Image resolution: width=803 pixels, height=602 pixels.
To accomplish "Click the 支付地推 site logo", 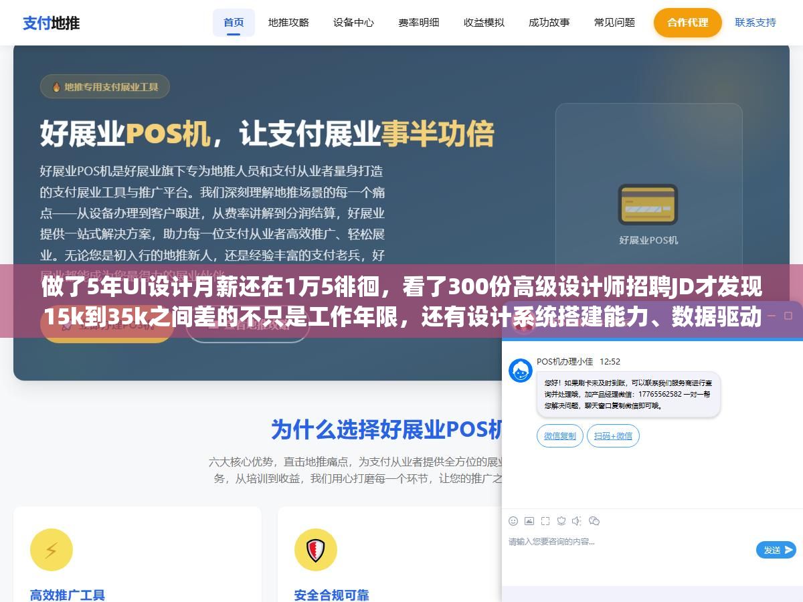I will [51, 23].
